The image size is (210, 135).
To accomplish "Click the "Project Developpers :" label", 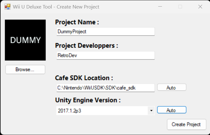I will click(87, 46).
